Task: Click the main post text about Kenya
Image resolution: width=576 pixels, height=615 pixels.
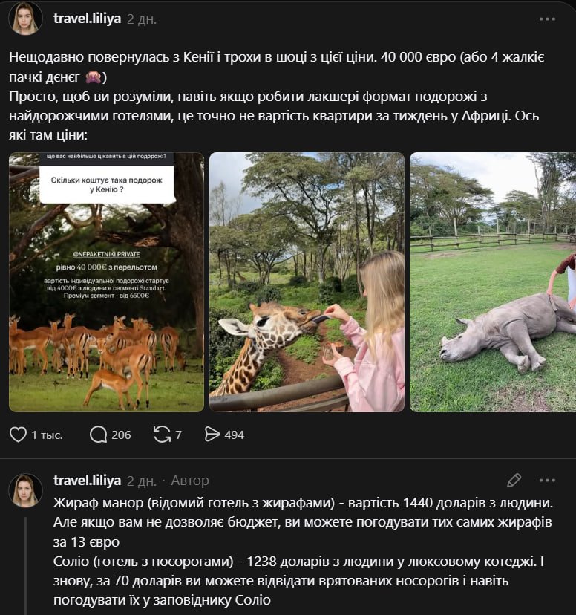Action: point(282,97)
